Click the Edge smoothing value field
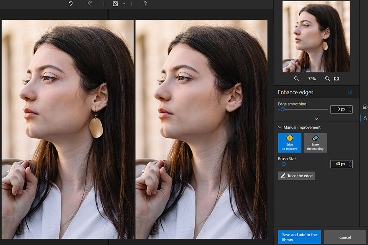 pyautogui.click(x=339, y=109)
